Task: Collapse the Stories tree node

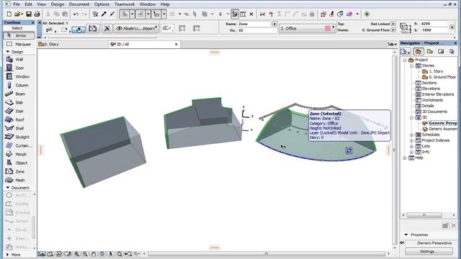Action: [411, 65]
